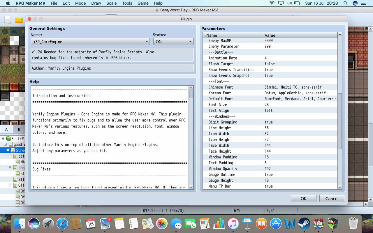Image resolution: width=373 pixels, height=233 pixels.
Task: Select the Font Size parameter row
Action: click(270, 105)
